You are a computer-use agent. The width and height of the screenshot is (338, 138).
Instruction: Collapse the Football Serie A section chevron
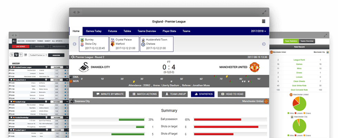(67, 80)
